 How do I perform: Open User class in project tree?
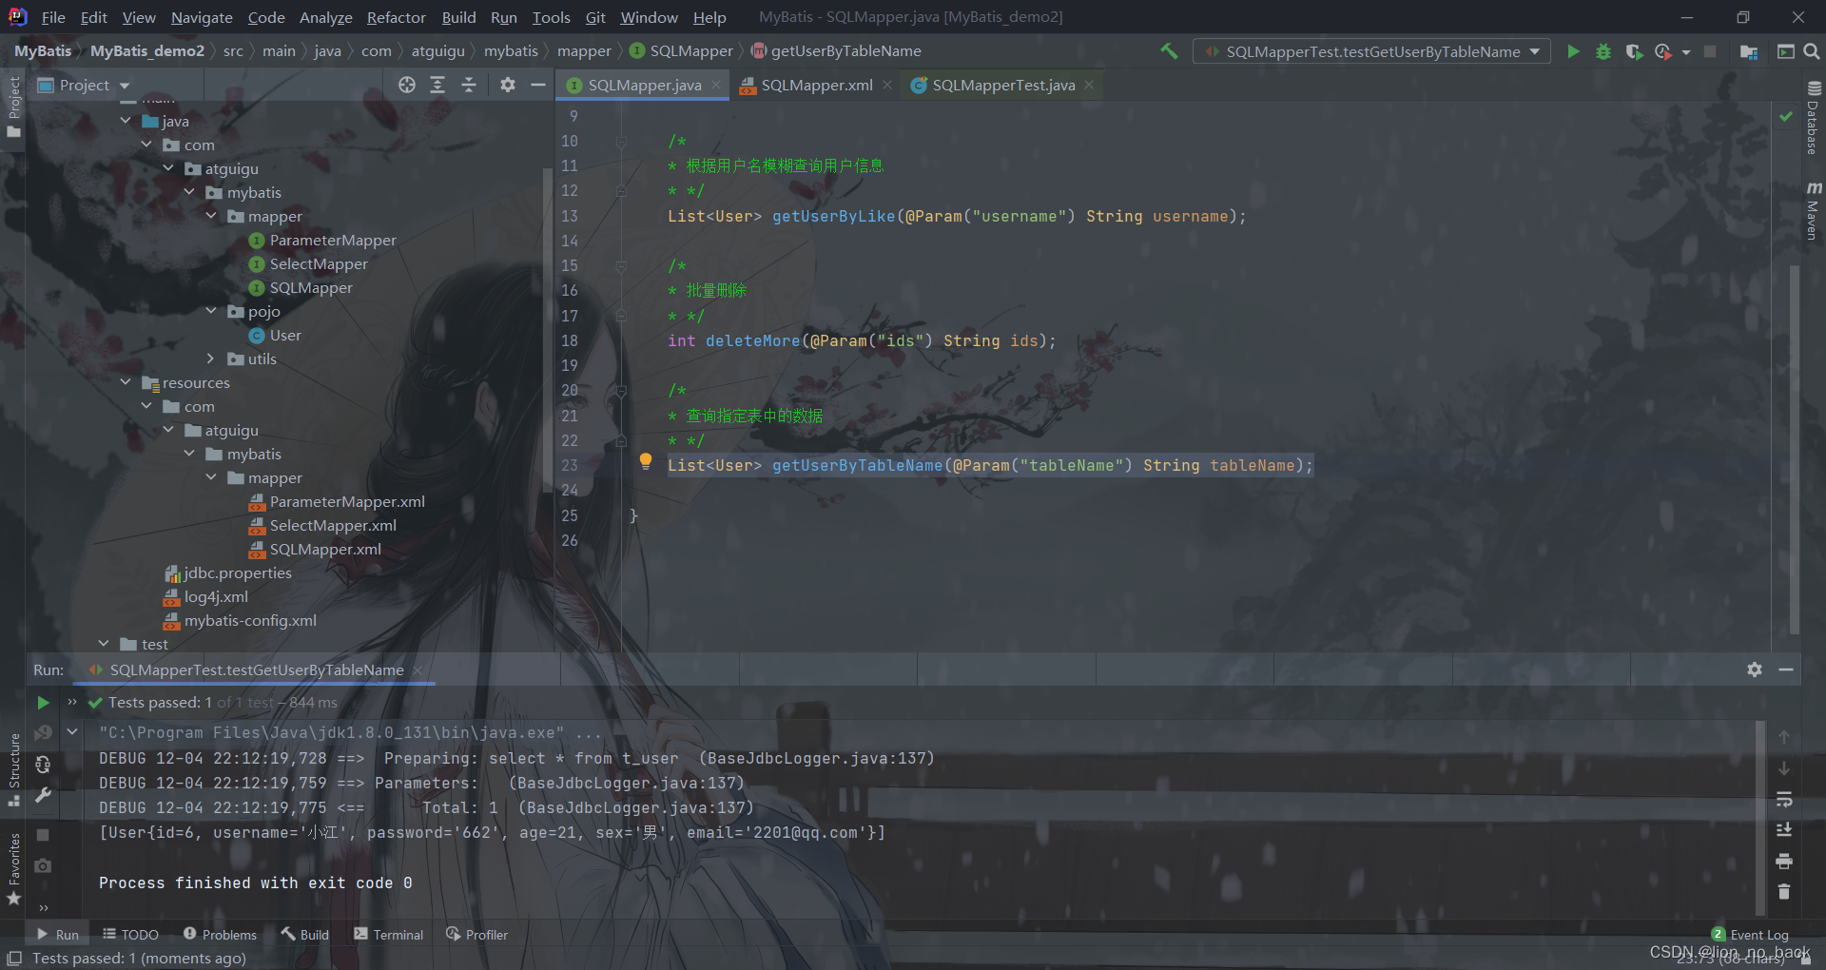click(x=284, y=335)
